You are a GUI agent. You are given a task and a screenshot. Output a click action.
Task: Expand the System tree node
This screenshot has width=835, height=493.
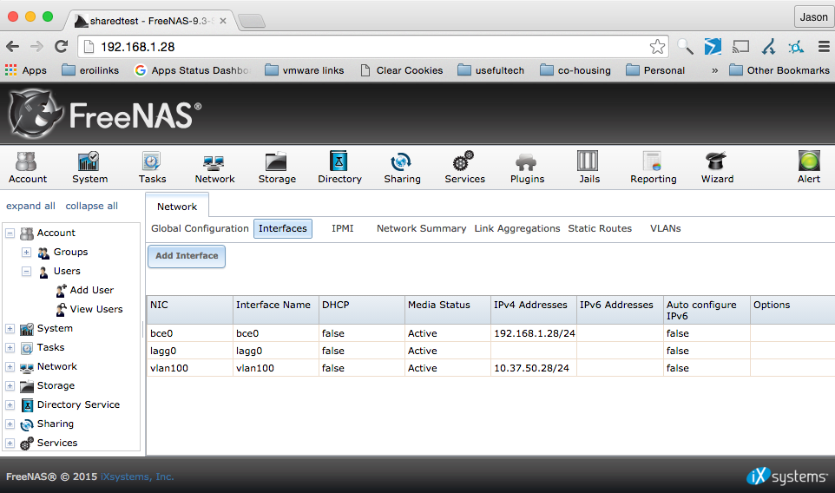[10, 328]
